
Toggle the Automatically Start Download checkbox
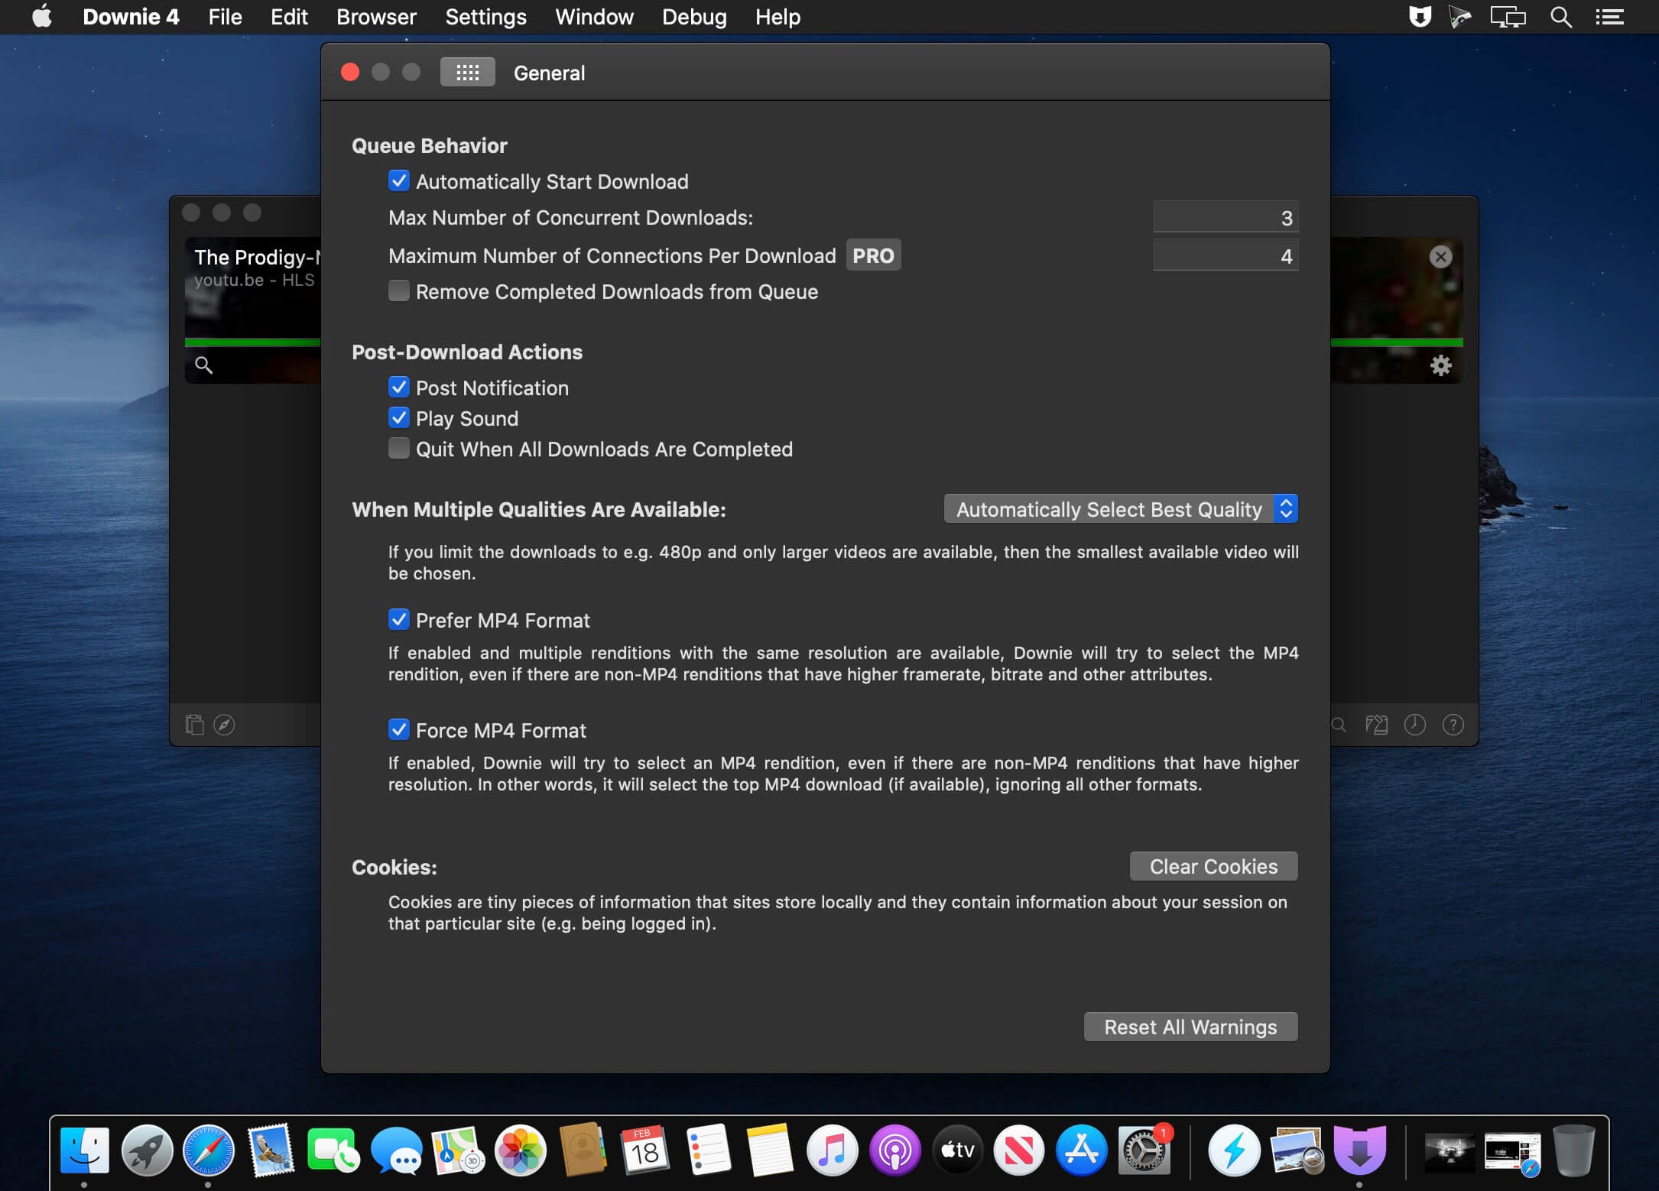398,180
